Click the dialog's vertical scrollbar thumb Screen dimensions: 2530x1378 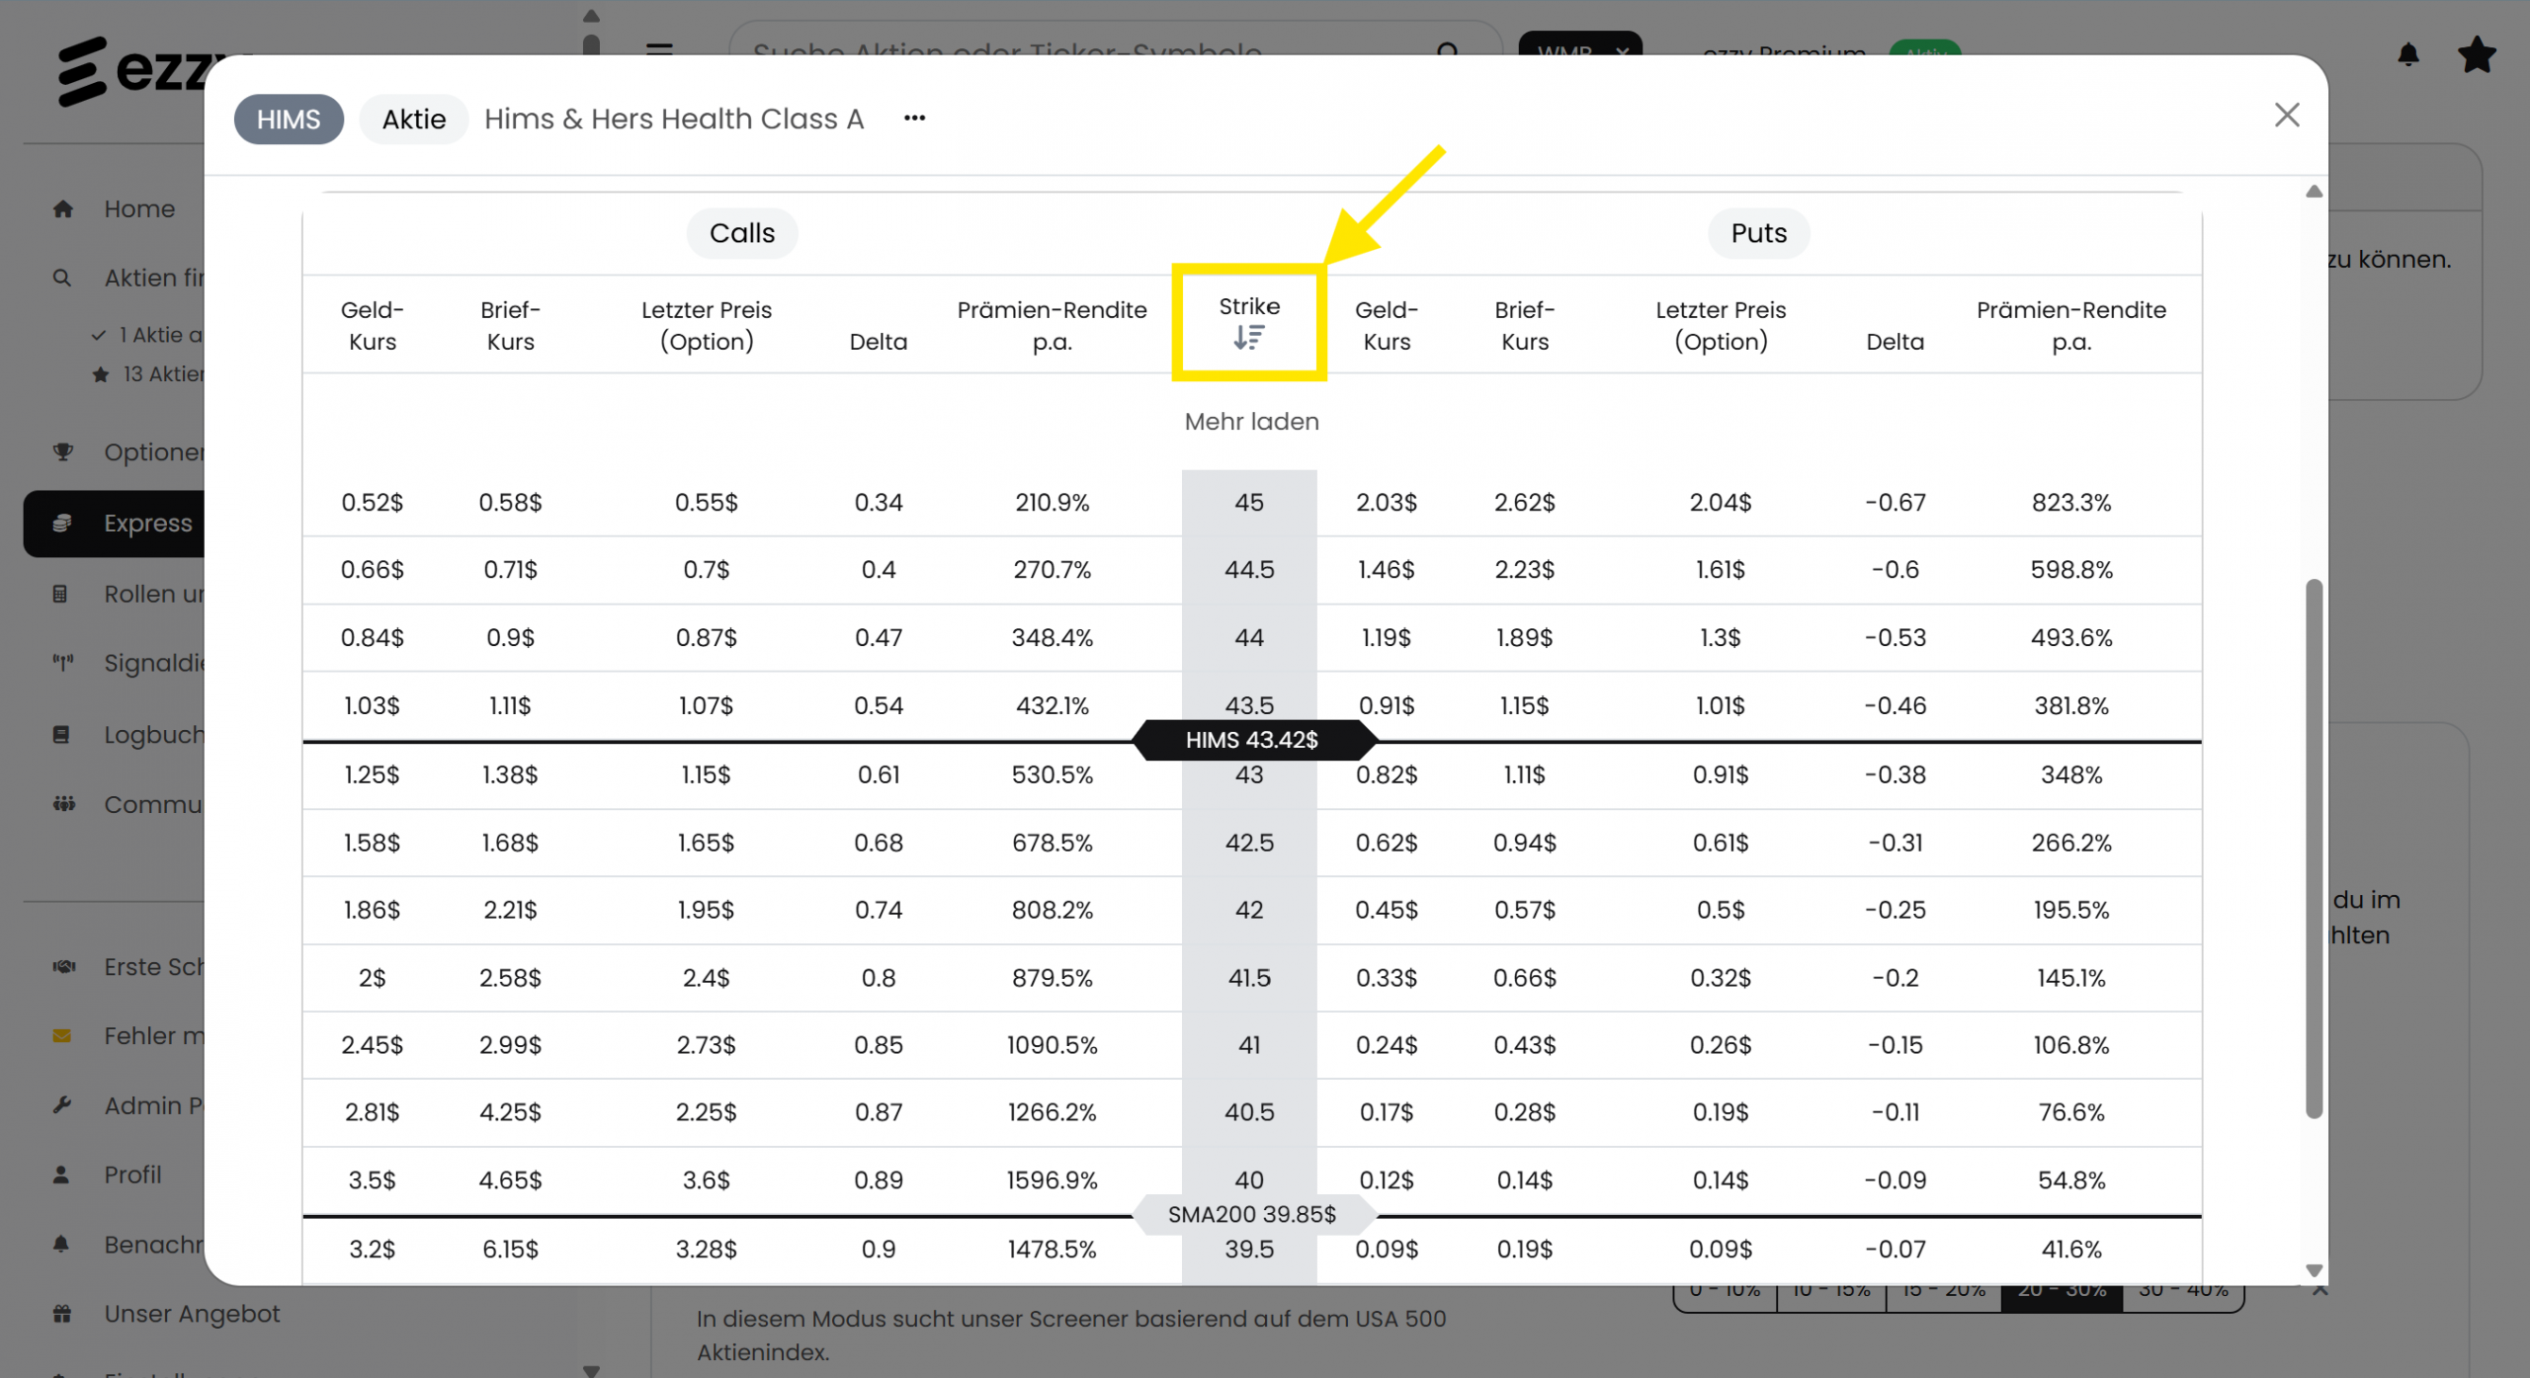tap(2314, 849)
